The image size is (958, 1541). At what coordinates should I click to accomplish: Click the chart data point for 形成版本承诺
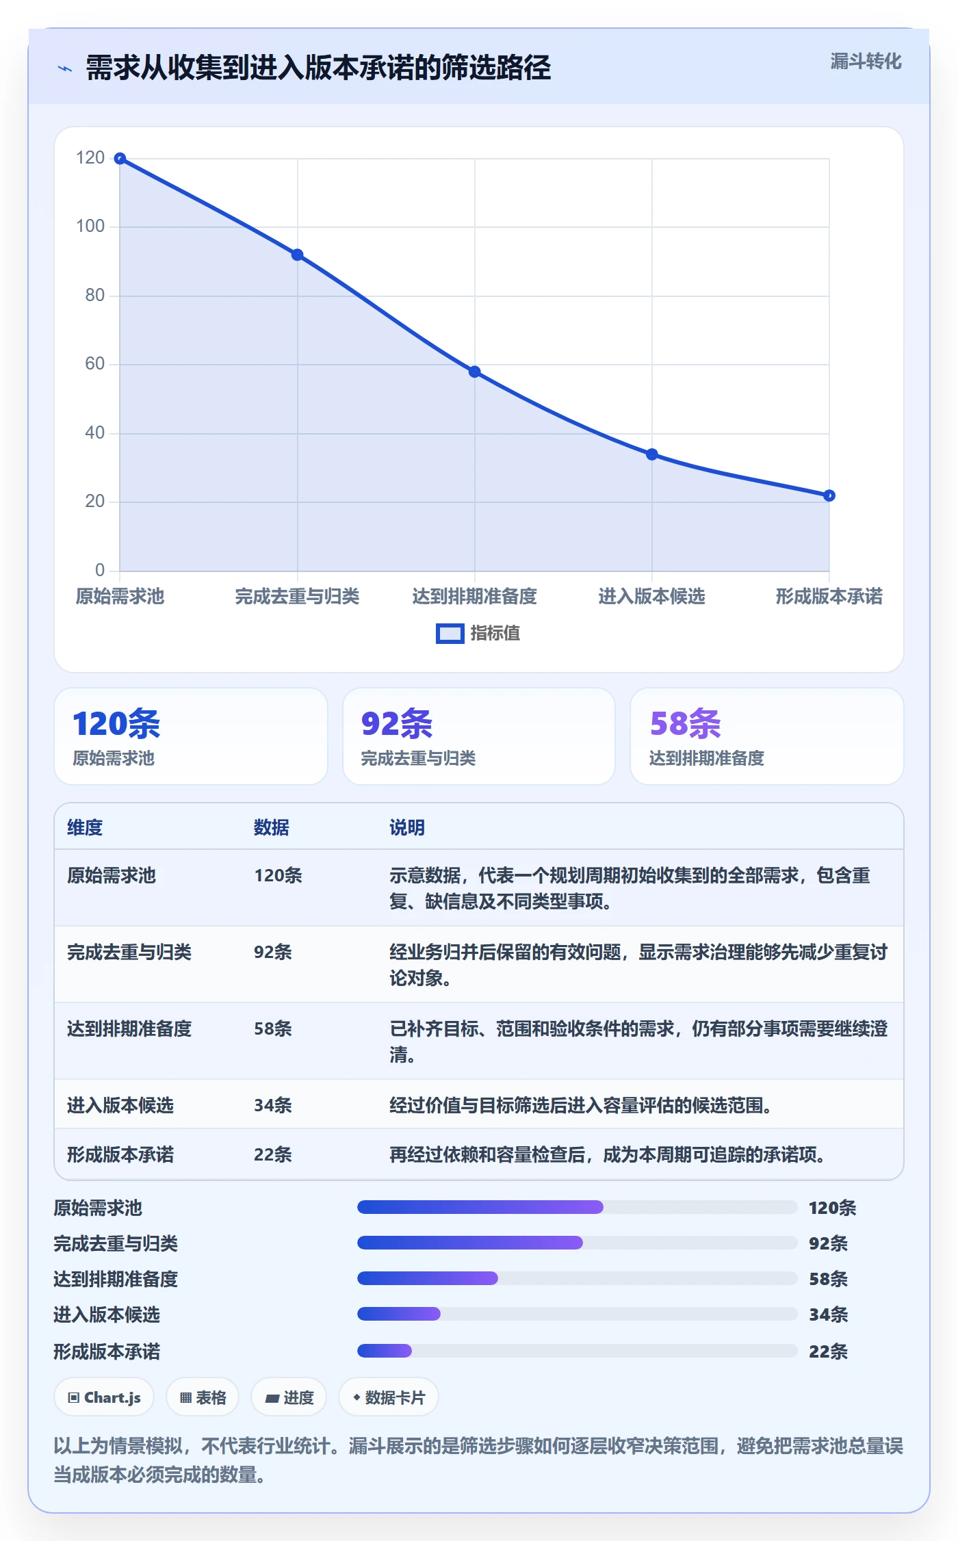(x=829, y=495)
